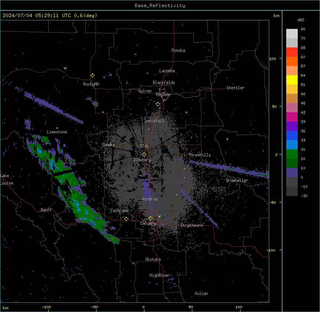Click the Airdrie city label
The width and height of the screenshot is (320, 312).
pyautogui.click(x=150, y=199)
